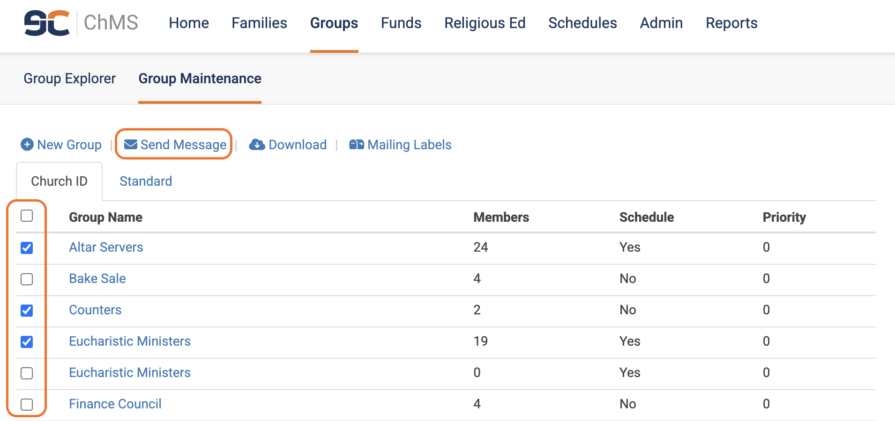
Task: Uncheck the Counters group checkbox
Action: click(x=27, y=311)
